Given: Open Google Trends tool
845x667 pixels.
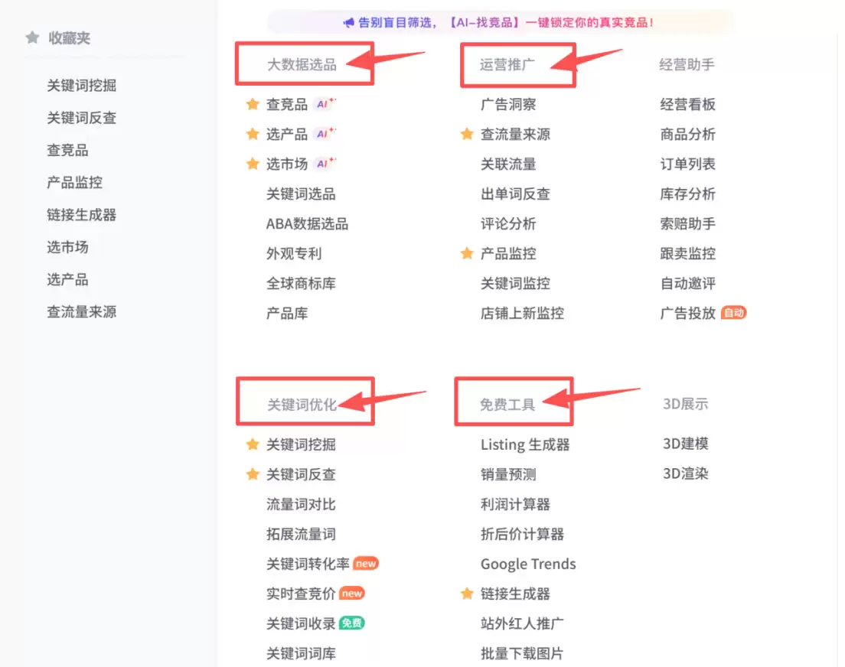Looking at the screenshot, I should click(x=527, y=564).
